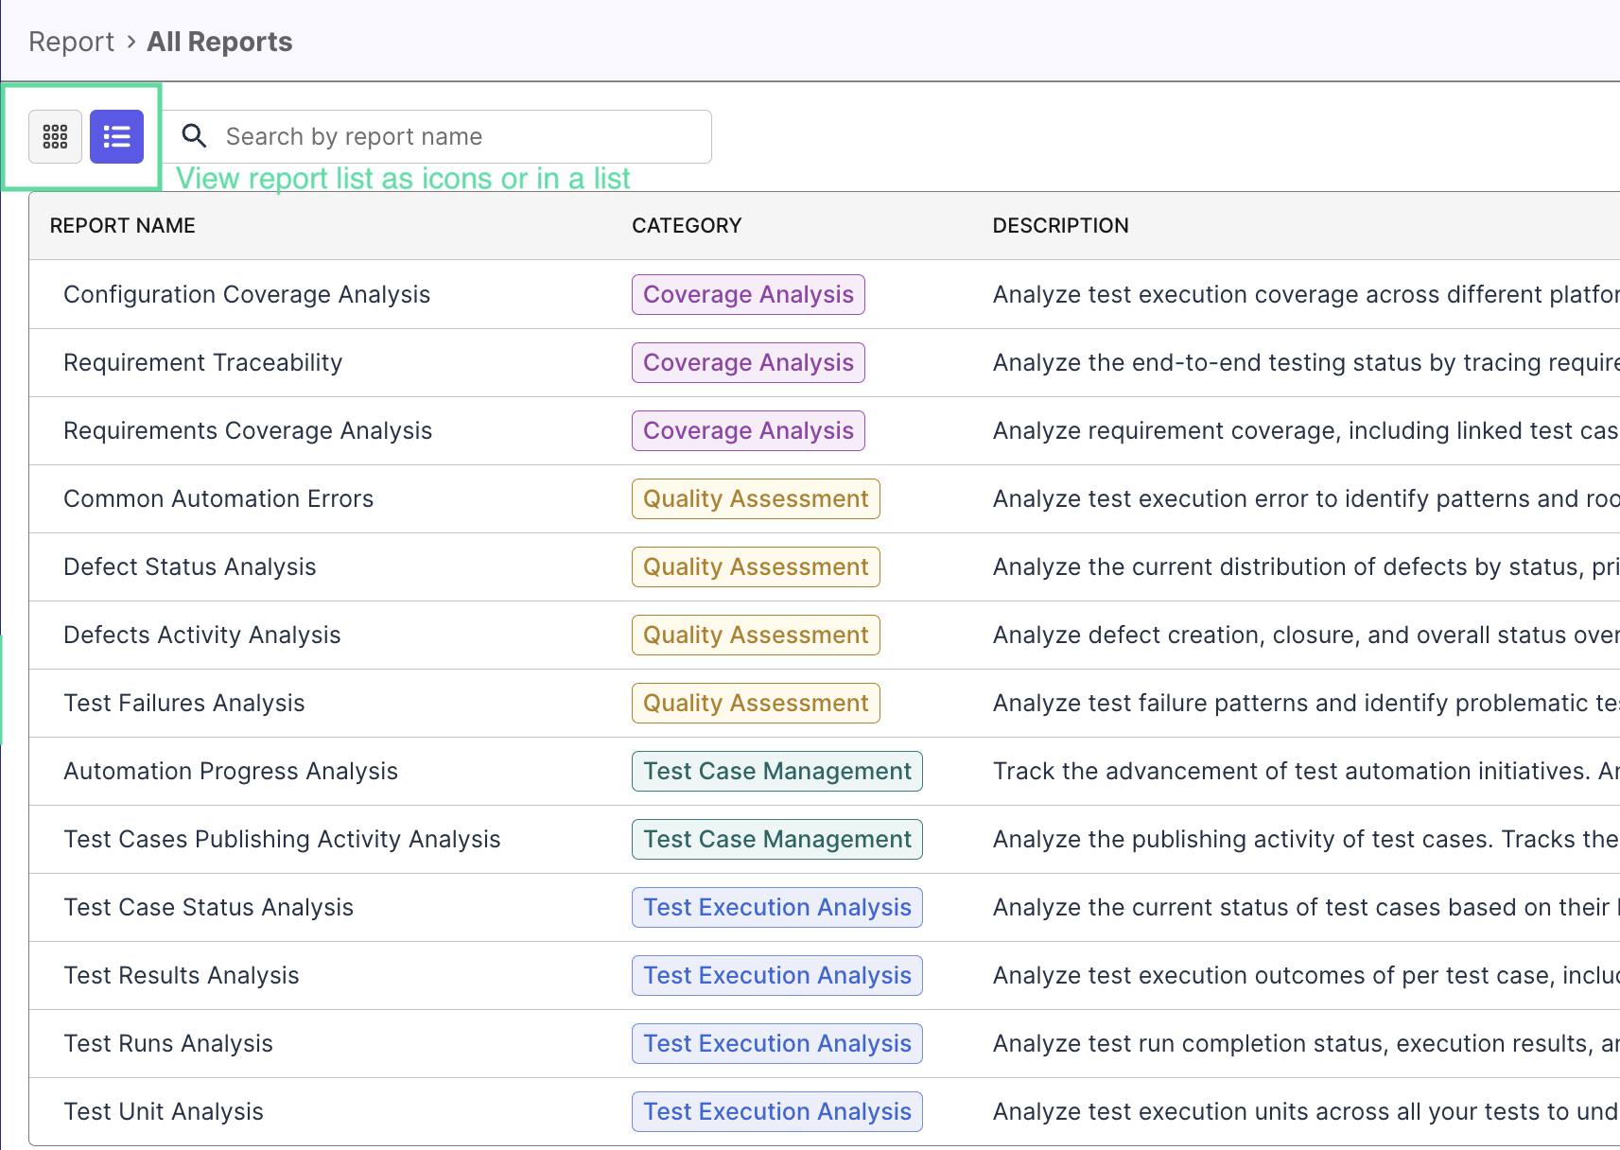Toggle report display back to list layout
This screenshot has height=1150, width=1620.
116,136
